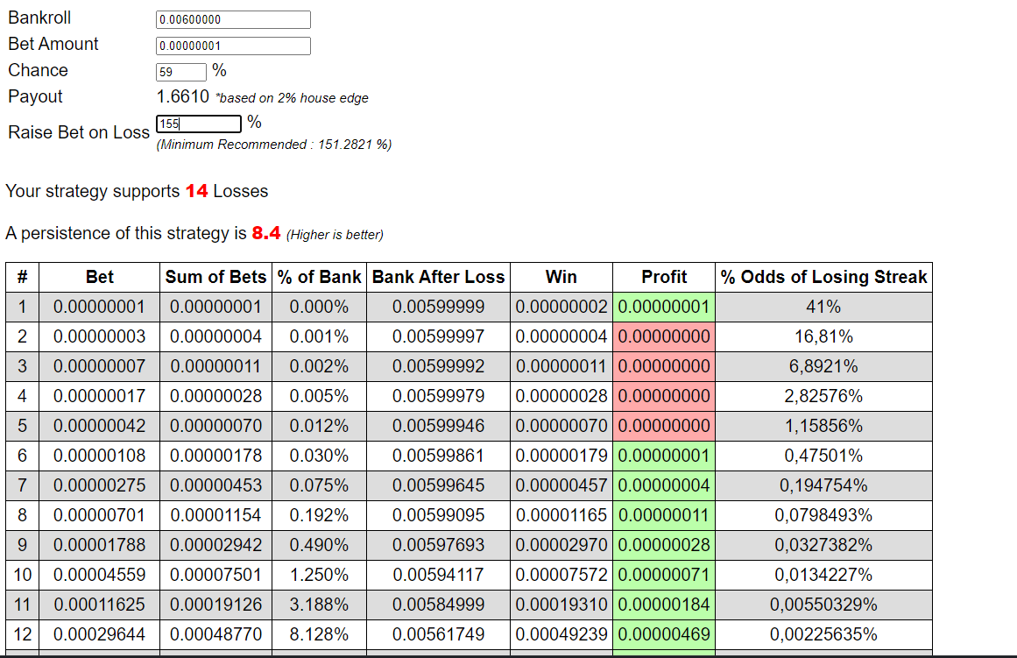Click the Profit column header
This screenshot has width=1017, height=658.
(664, 277)
